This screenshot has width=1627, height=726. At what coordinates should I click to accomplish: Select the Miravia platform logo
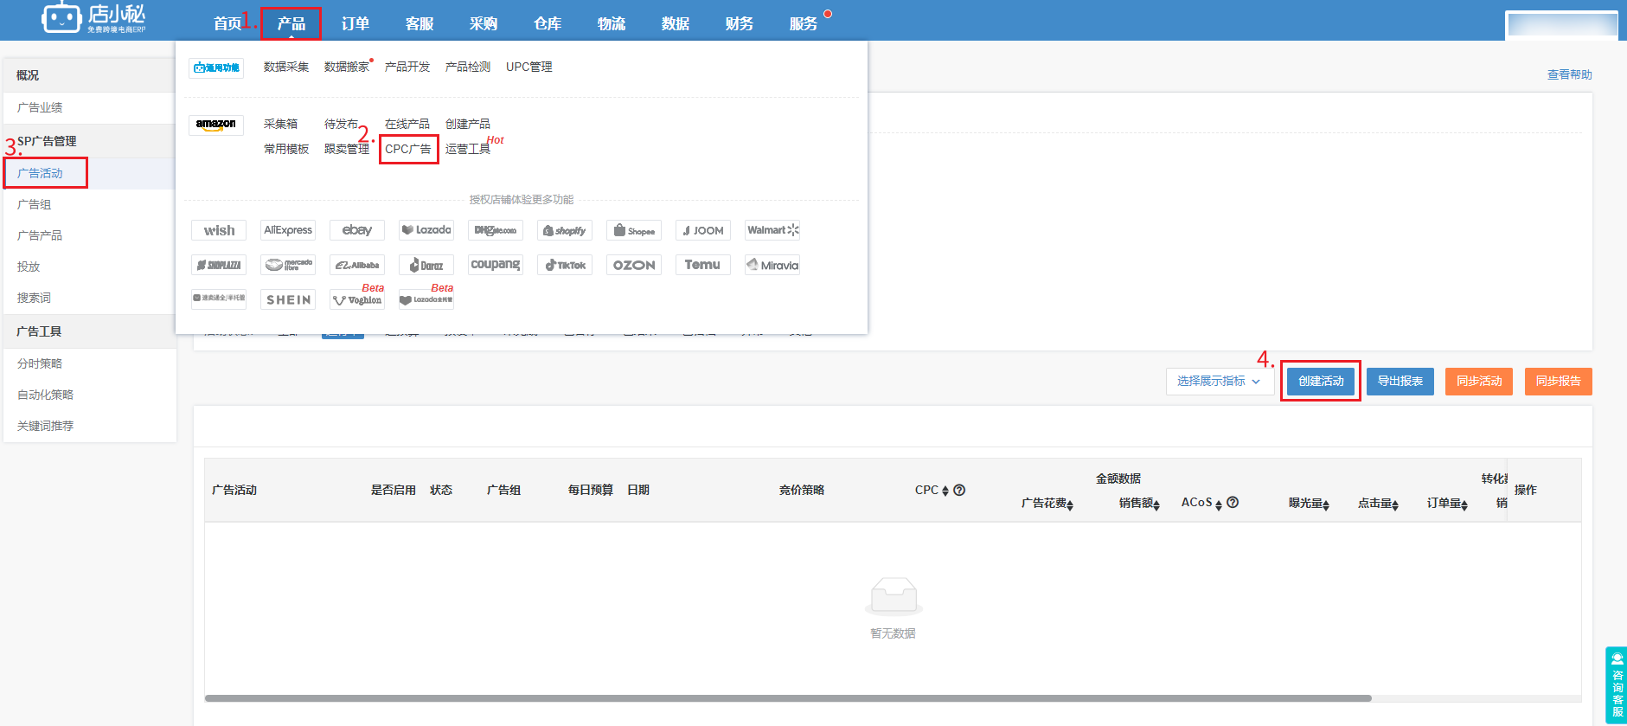[772, 265]
